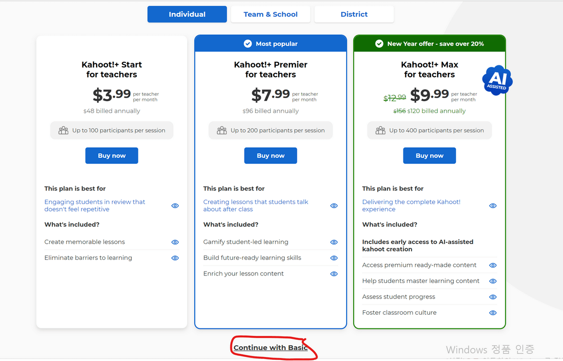Click Kahoot!+ Max for teachers heading
This screenshot has width=563, height=361.
point(430,69)
